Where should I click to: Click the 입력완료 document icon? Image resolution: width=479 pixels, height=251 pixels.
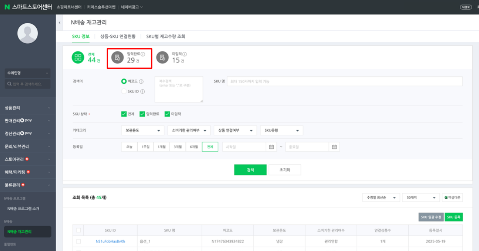pyautogui.click(x=118, y=57)
